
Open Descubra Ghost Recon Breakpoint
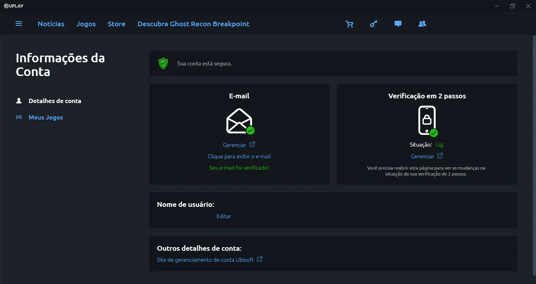click(x=193, y=24)
